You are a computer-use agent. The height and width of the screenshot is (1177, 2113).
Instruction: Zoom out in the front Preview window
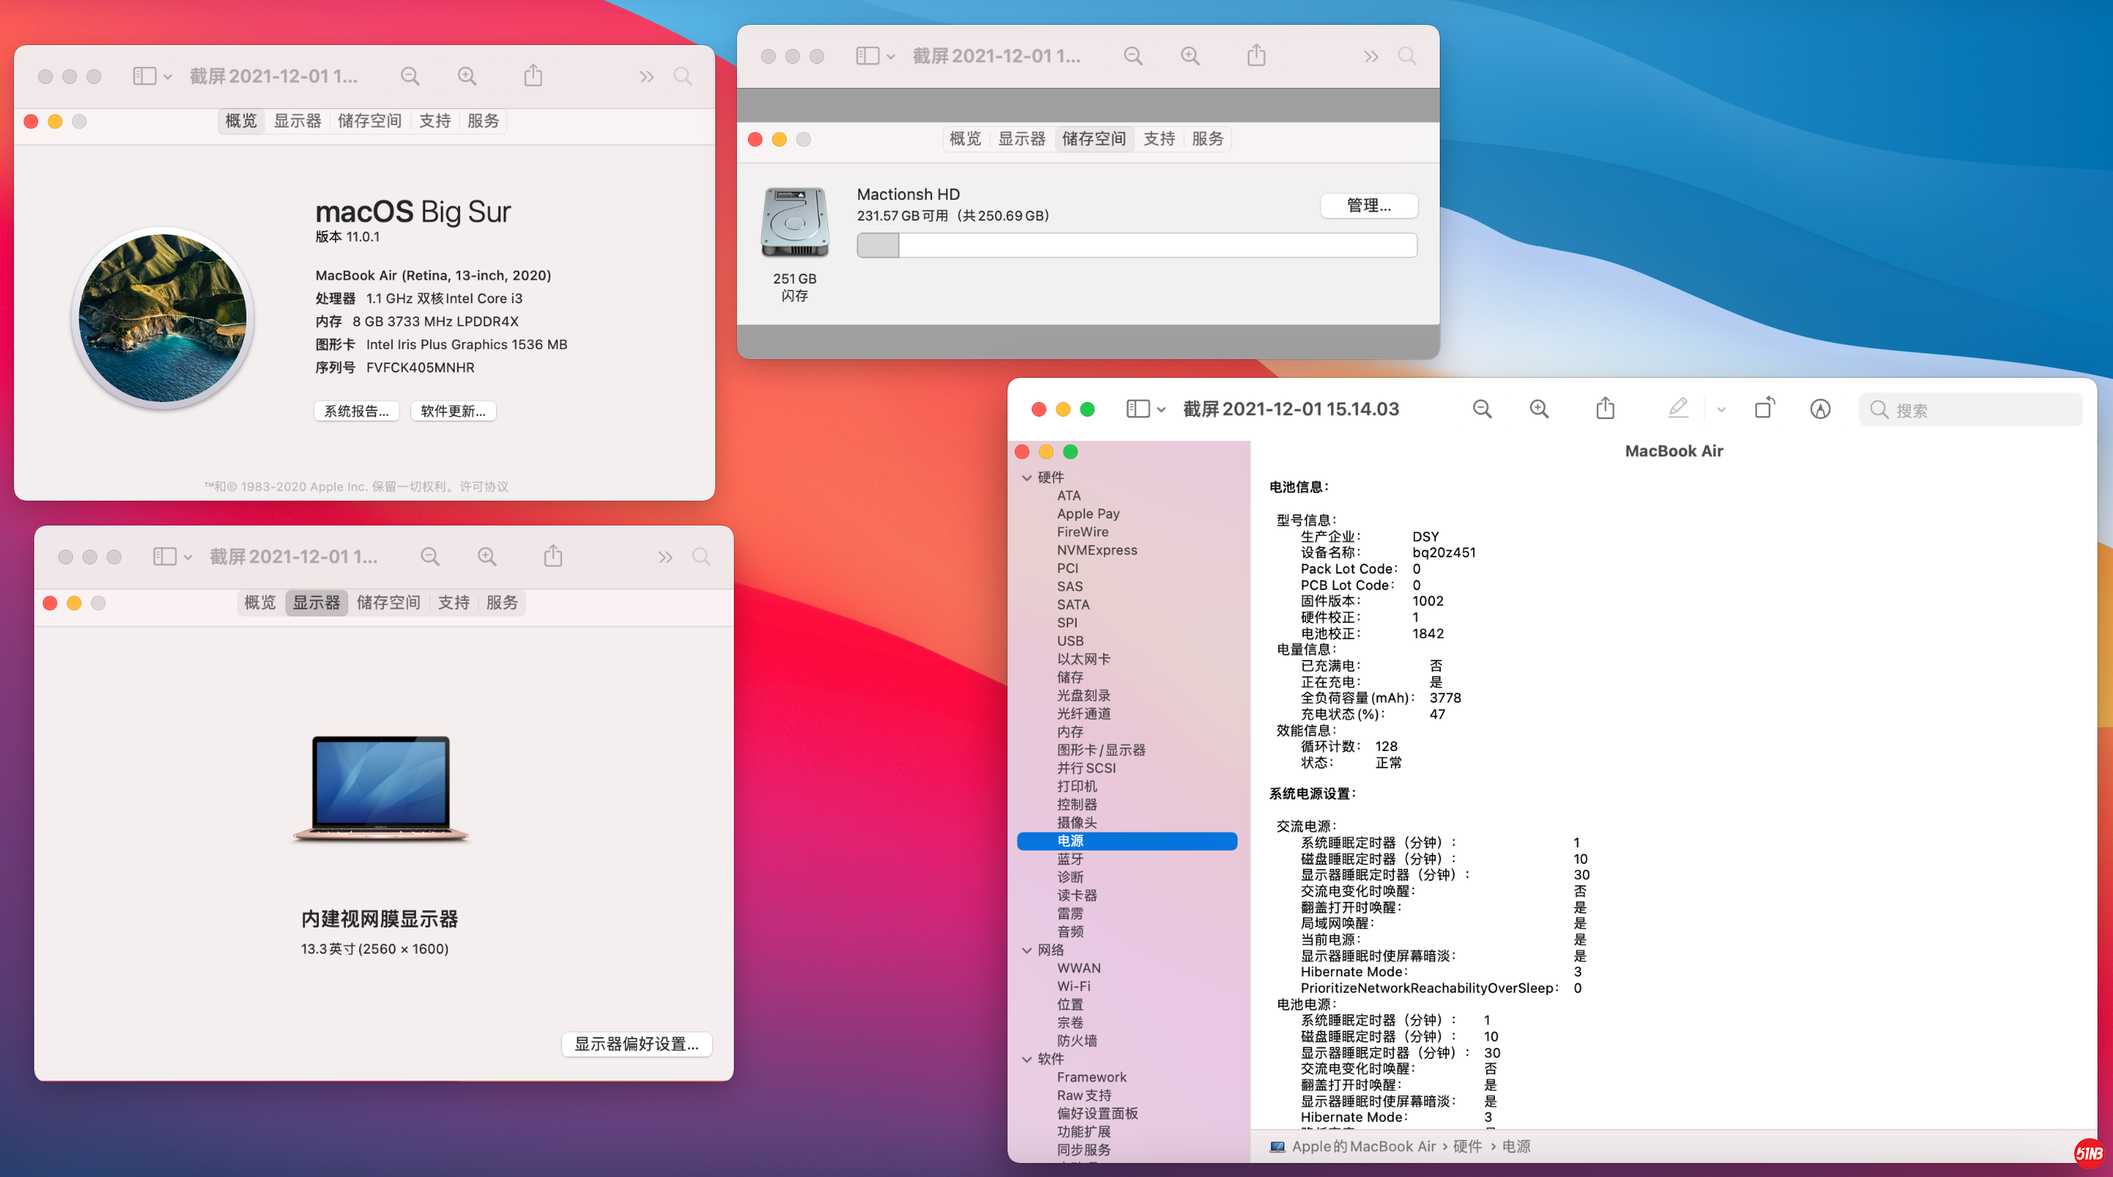[x=1482, y=409]
